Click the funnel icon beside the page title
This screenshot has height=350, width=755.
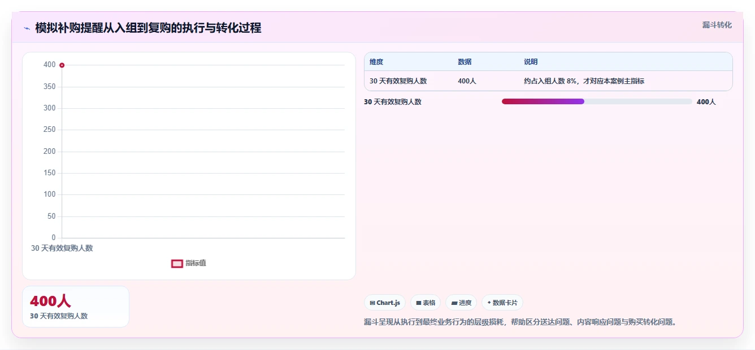pos(27,28)
